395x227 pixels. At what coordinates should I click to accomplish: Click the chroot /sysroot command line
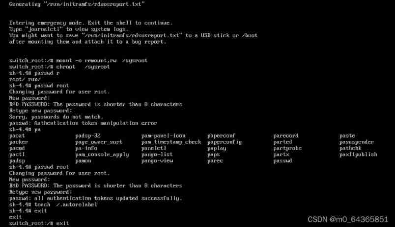point(59,67)
